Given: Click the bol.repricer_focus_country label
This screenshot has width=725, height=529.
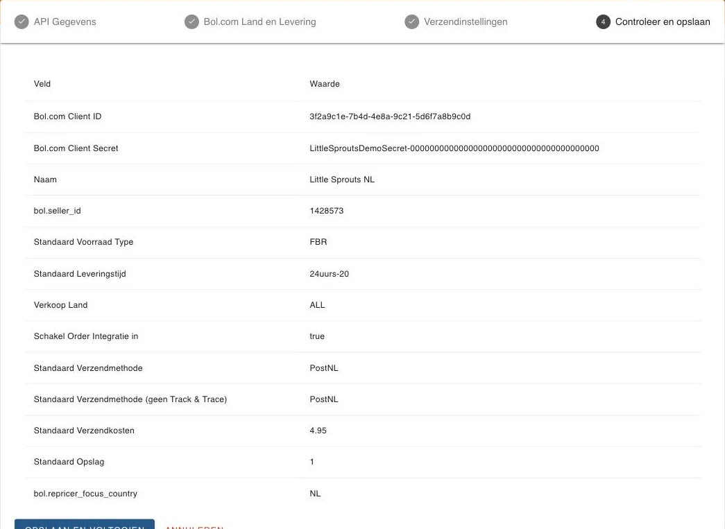Looking at the screenshot, I should point(85,494).
